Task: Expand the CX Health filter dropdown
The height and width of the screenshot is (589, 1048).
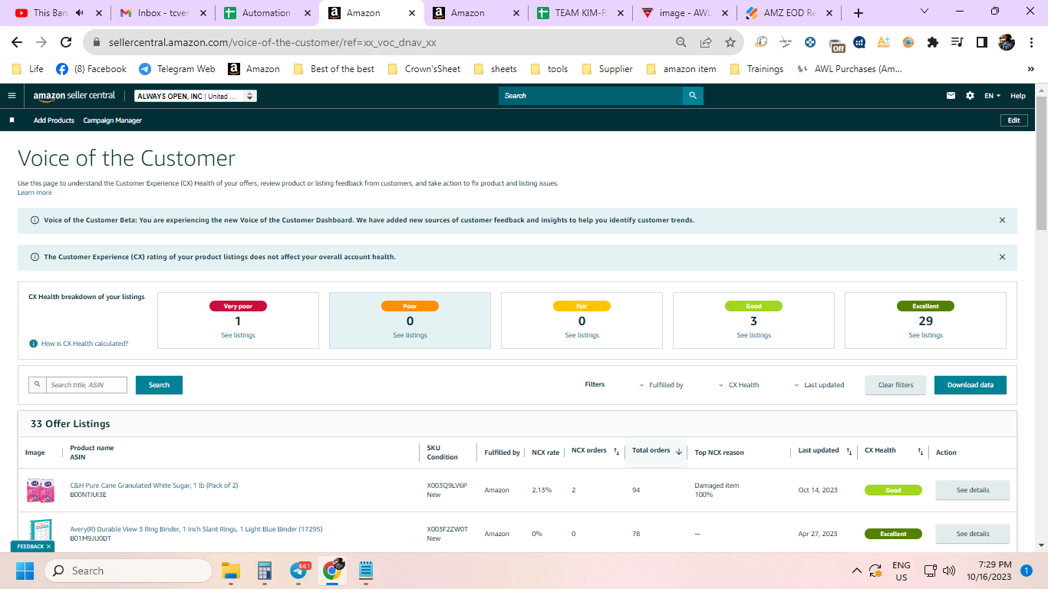Action: click(739, 385)
